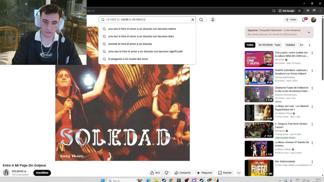Image resolution: width=324 pixels, height=182 pixels.
Task: Open Discord from the taskbar
Action: pyautogui.click(x=194, y=180)
